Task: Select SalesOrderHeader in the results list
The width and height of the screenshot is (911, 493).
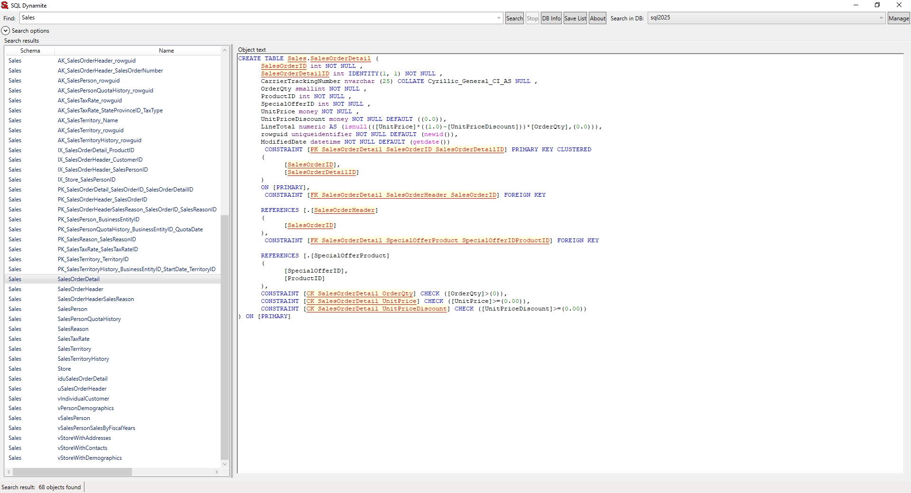Action: (x=80, y=289)
